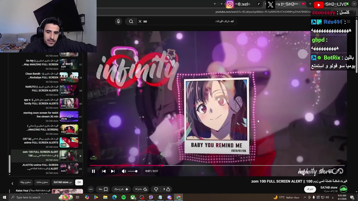Image resolution: width=358 pixels, height=201 pixels.
Task: Play starting soon screen 29:56 video
Action: (x=69, y=116)
